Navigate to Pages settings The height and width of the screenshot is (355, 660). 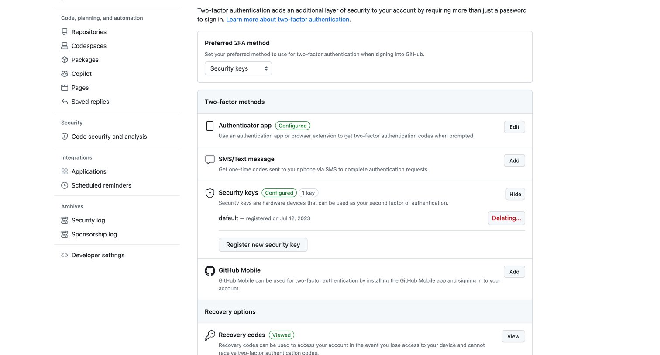[80, 88]
